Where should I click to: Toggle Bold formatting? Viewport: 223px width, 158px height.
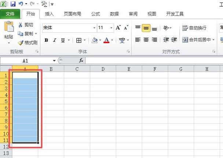click(46, 40)
